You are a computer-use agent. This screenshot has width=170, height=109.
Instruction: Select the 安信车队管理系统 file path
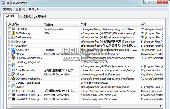pyautogui.click(x=109, y=46)
